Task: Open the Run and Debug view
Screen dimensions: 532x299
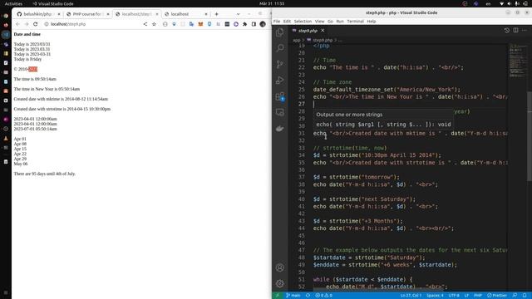Action: pyautogui.click(x=280, y=81)
